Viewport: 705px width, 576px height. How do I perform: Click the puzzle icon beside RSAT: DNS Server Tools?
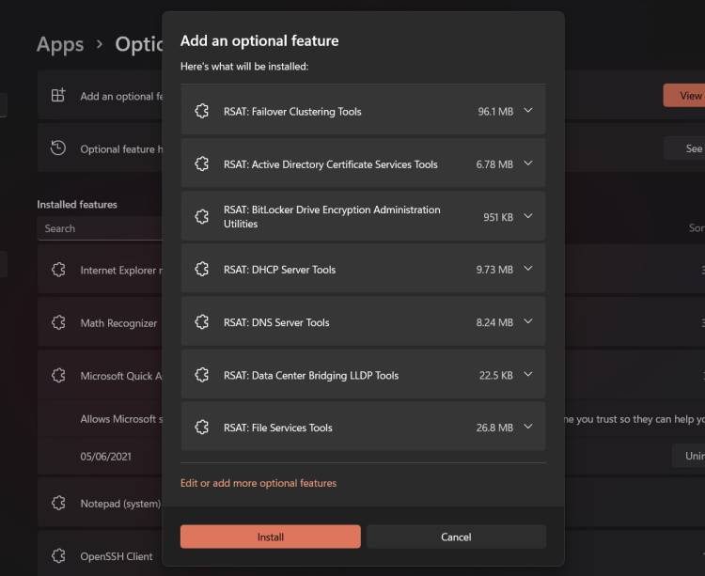pyautogui.click(x=202, y=322)
